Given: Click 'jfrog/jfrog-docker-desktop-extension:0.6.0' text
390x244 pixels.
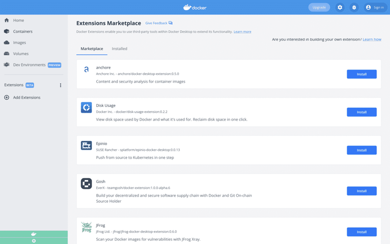Looking at the screenshot, I should pos(145,232).
